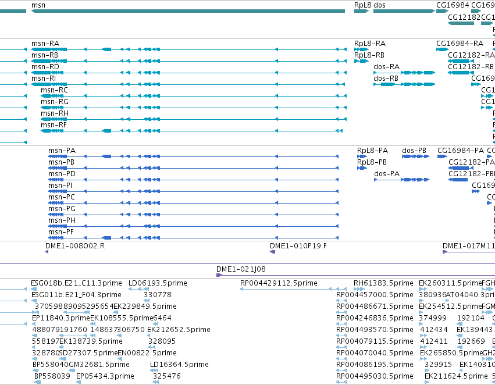Viewport: 495px width, 385px height.
Task: Open transcript dos-RA
Action: [x=386, y=67]
